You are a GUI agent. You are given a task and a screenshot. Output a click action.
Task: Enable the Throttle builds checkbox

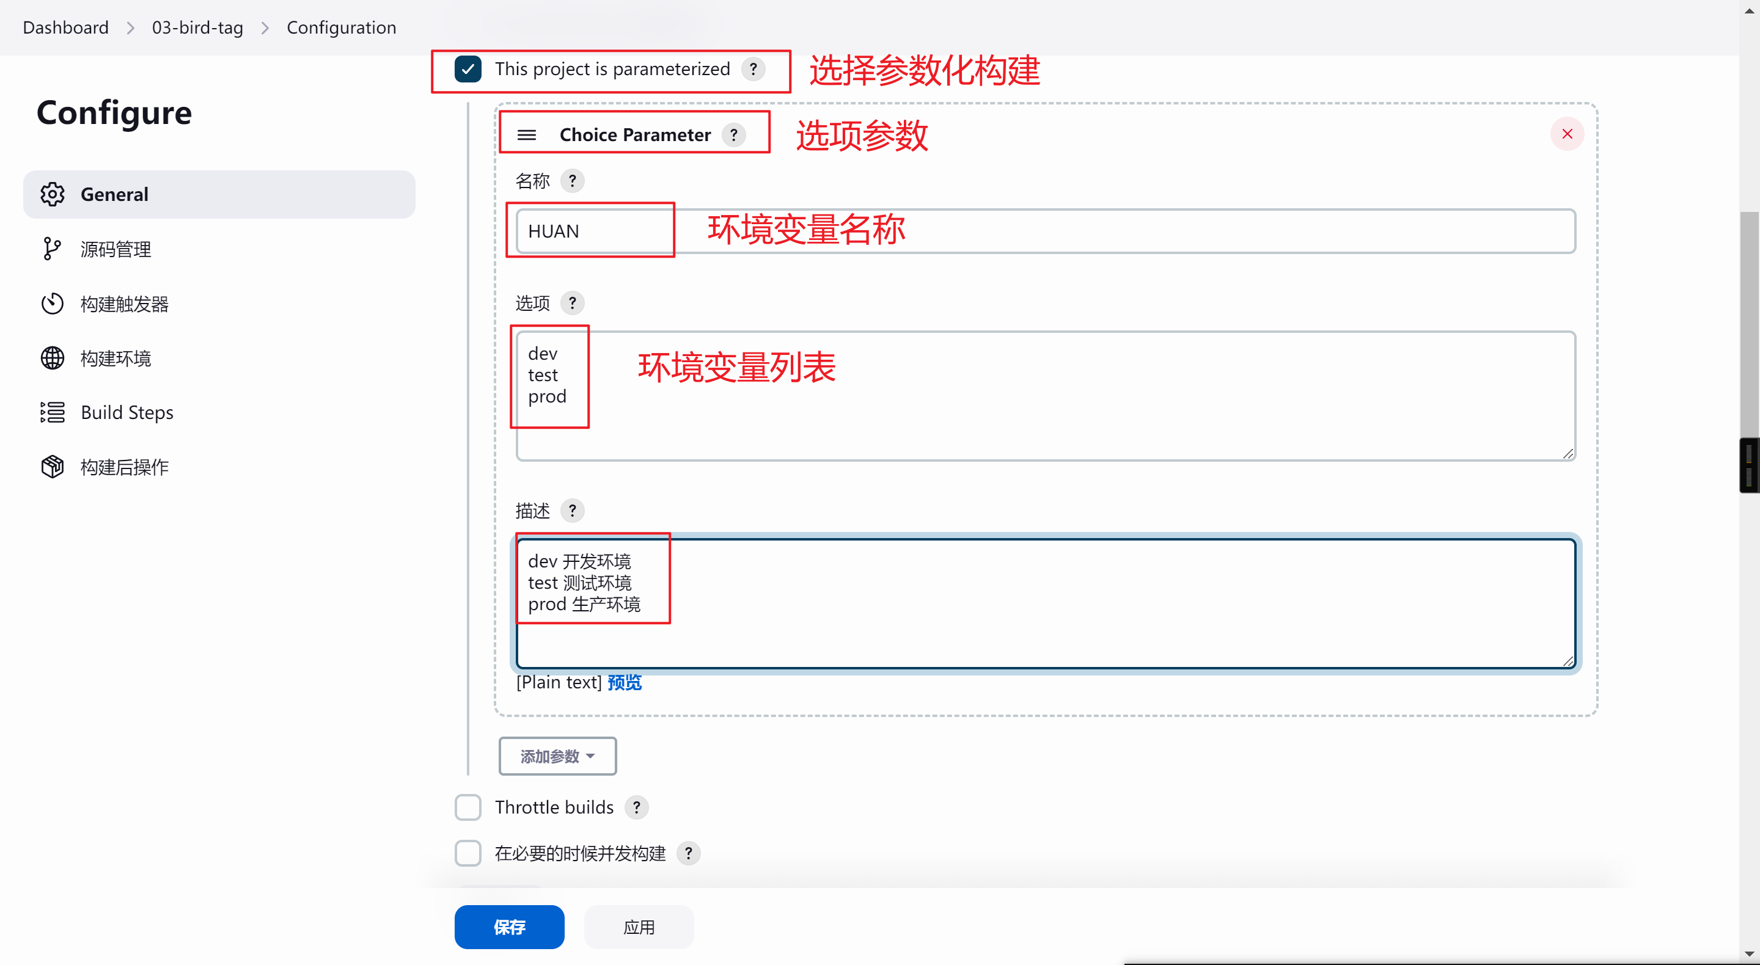(468, 807)
